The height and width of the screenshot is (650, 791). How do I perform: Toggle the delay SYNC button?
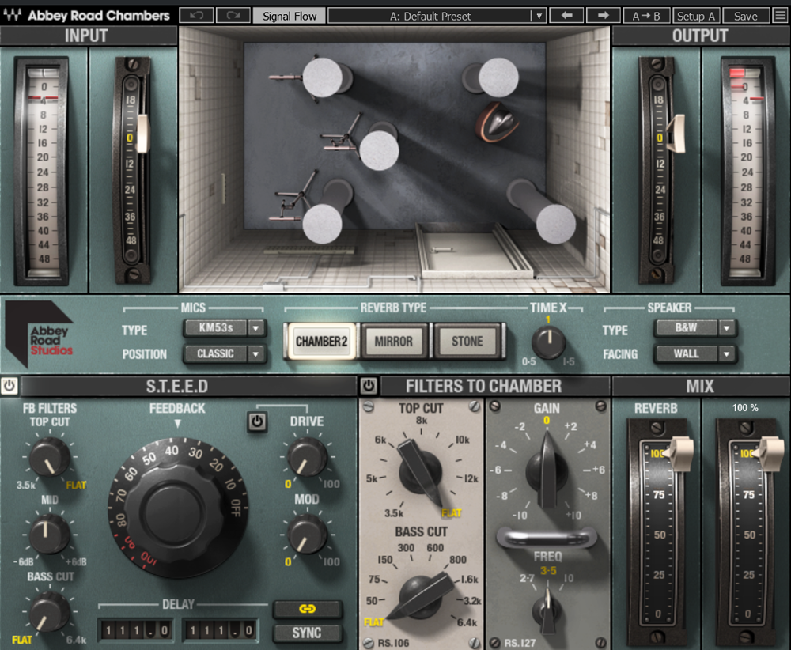(307, 633)
